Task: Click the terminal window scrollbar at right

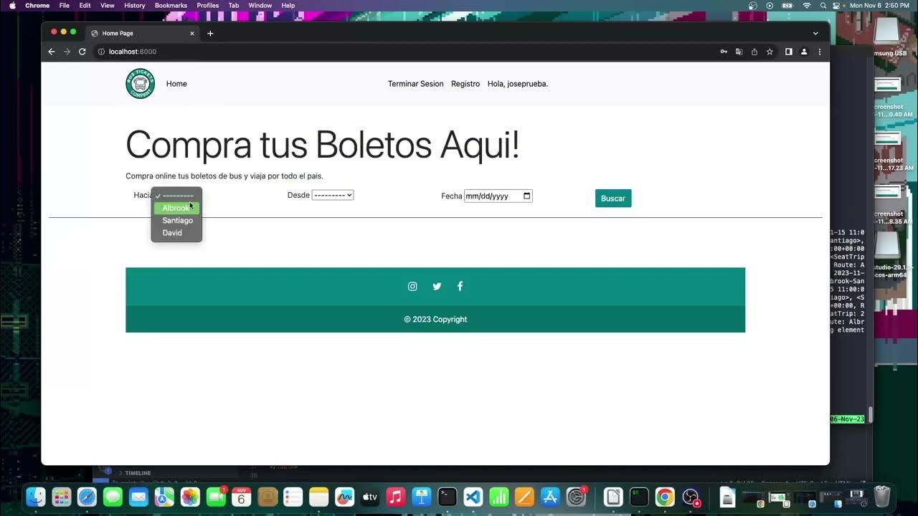Action: click(871, 415)
